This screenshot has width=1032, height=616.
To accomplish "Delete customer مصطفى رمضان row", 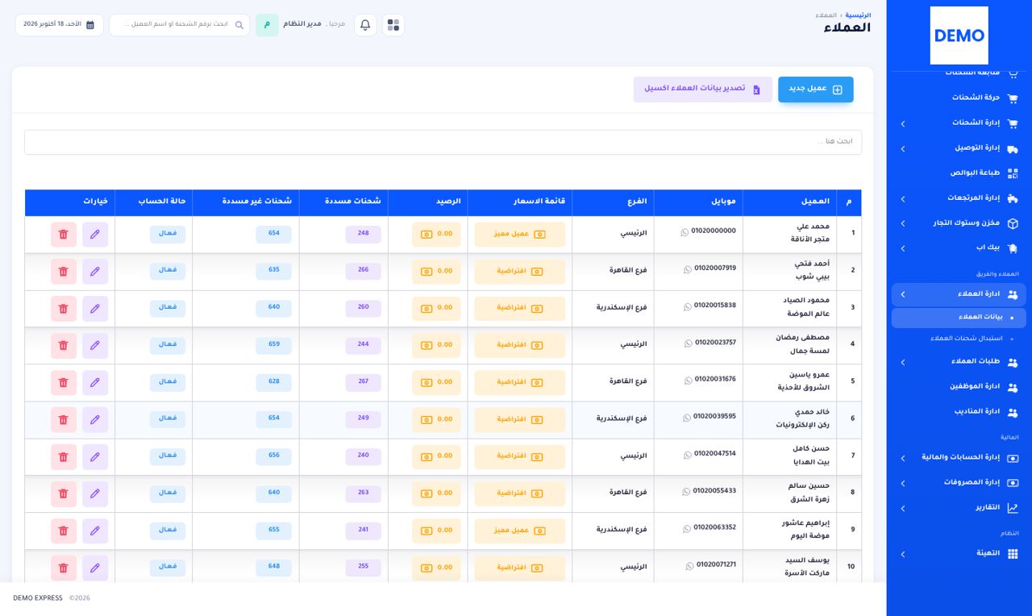I will click(64, 345).
